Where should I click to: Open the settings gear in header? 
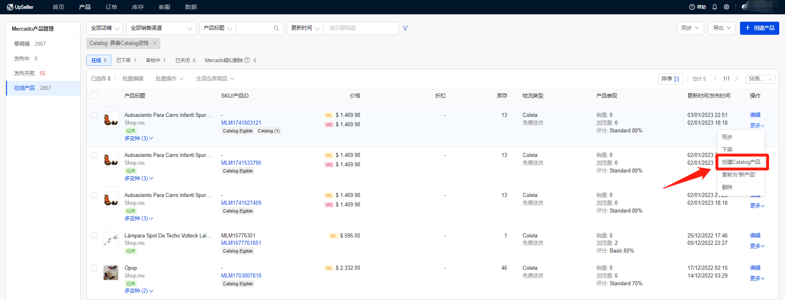coord(727,7)
